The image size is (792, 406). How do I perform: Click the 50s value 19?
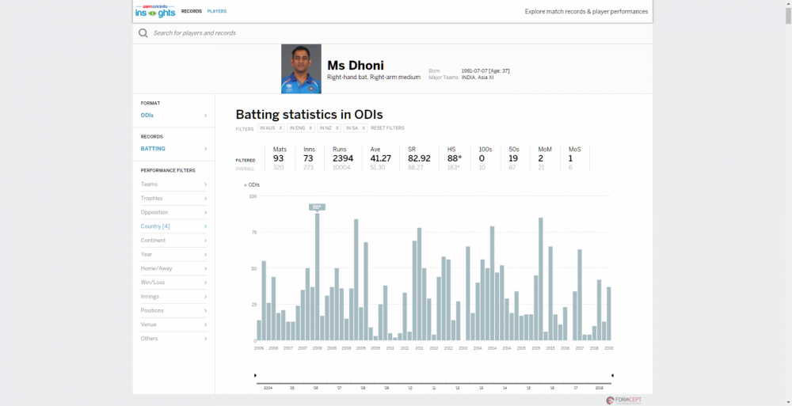tap(513, 158)
